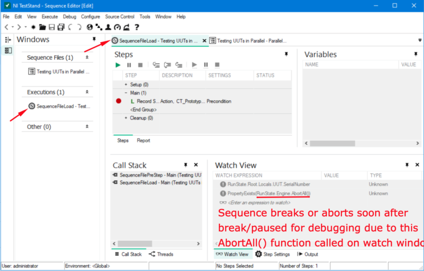Open the document tab list dropdown
Screen dimensions: 424x271
(x=419, y=40)
